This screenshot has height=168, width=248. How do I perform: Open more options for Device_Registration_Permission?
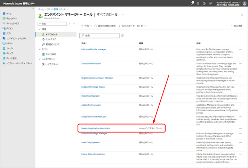pyautogui.click(x=240, y=128)
